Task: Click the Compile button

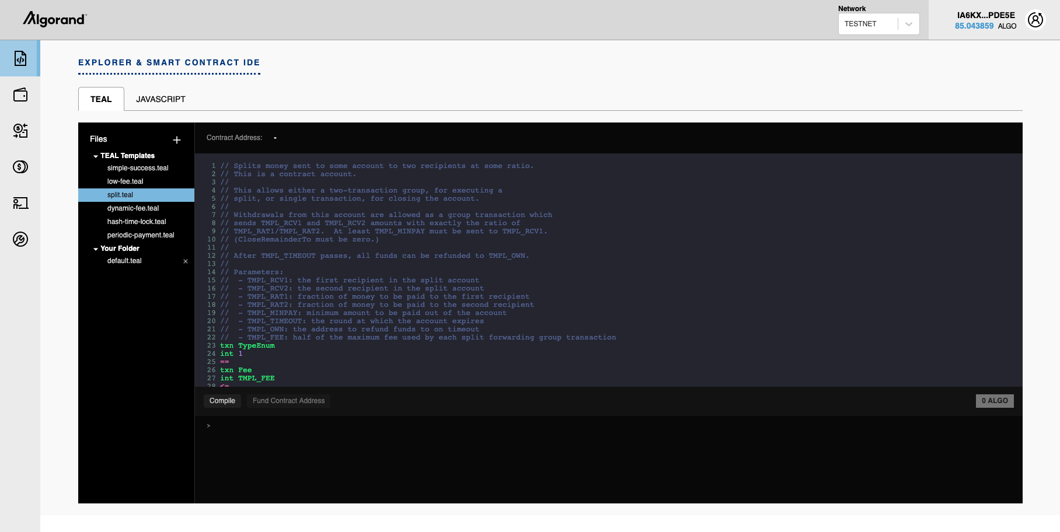Action: pyautogui.click(x=222, y=401)
